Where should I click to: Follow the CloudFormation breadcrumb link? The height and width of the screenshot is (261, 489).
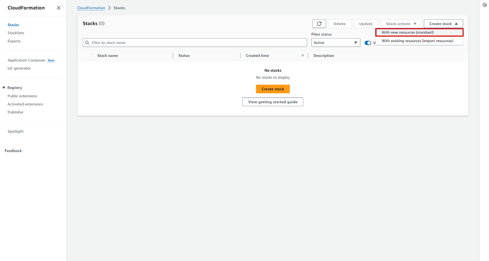(91, 8)
